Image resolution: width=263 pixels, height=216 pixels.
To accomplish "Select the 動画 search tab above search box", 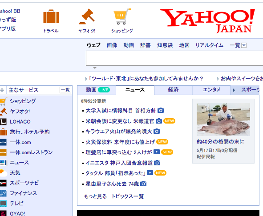I will pyautogui.click(x=129, y=45).
